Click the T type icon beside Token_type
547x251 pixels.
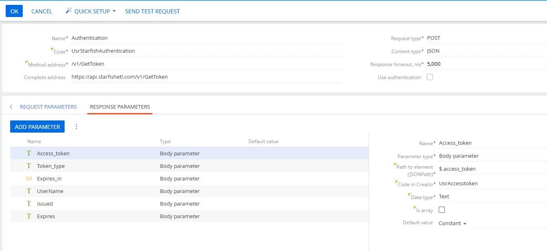pyautogui.click(x=28, y=166)
